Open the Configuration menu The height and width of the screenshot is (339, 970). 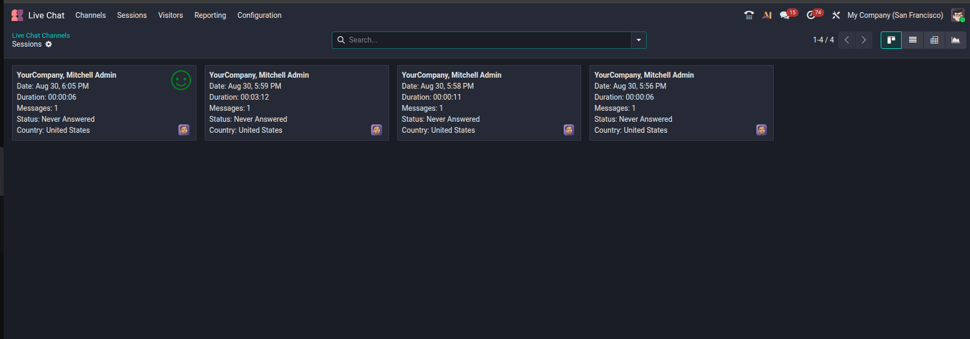coord(259,15)
